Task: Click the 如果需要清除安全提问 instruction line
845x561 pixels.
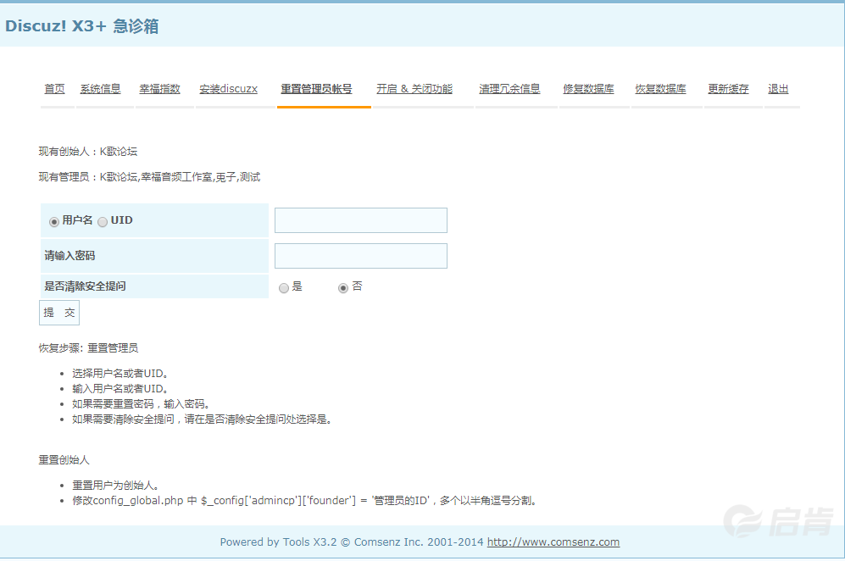Action: (203, 419)
